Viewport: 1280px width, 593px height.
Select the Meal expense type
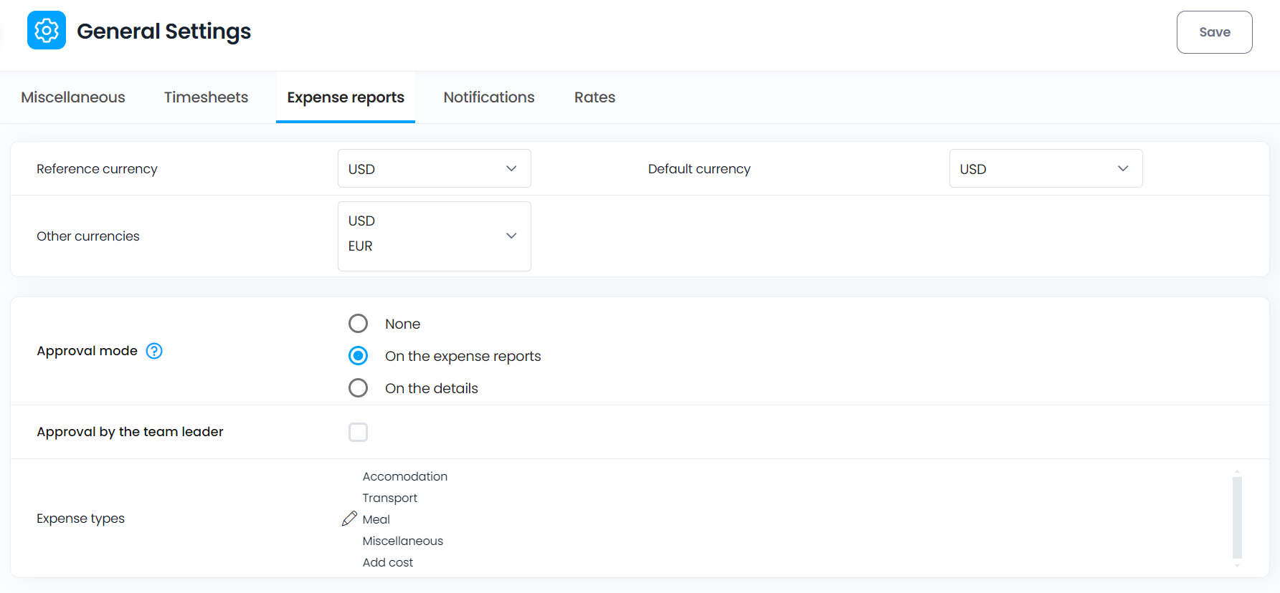point(376,519)
